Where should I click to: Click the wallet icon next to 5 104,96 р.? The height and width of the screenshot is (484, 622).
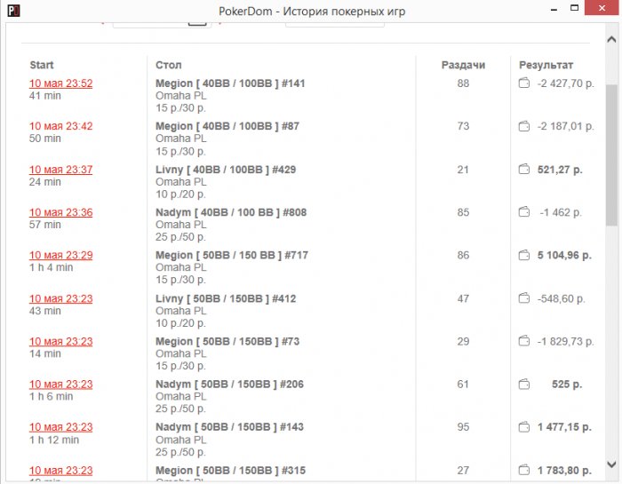point(524,255)
